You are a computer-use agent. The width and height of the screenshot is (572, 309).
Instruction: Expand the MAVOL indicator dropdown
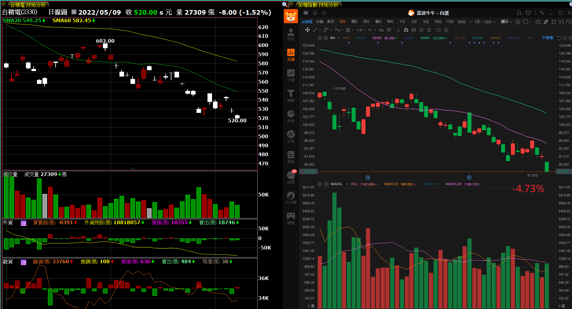click(347, 184)
